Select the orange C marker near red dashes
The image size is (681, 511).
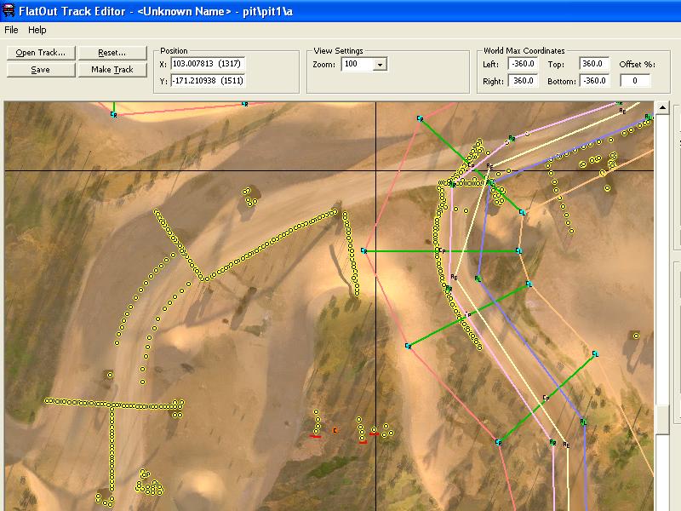click(335, 431)
